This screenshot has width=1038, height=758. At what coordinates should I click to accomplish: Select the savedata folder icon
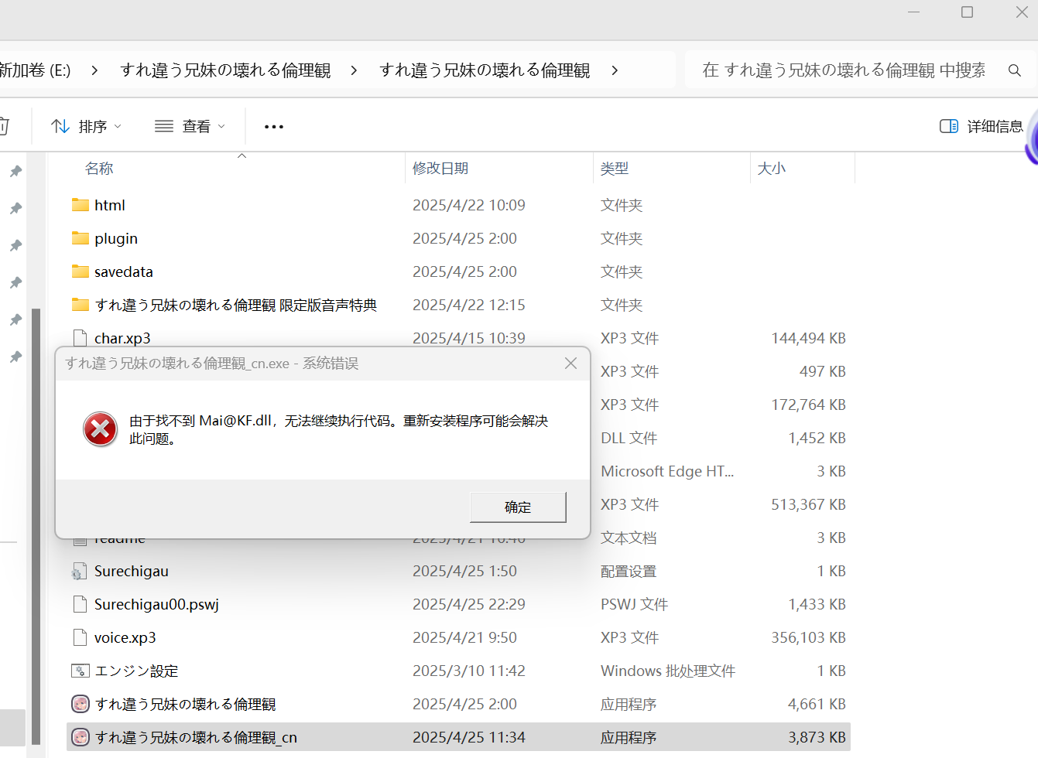coord(81,271)
